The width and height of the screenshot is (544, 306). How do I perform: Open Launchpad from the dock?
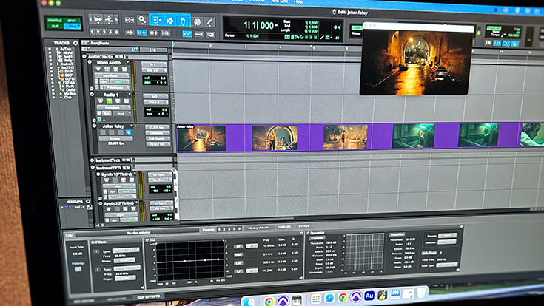coord(316,299)
